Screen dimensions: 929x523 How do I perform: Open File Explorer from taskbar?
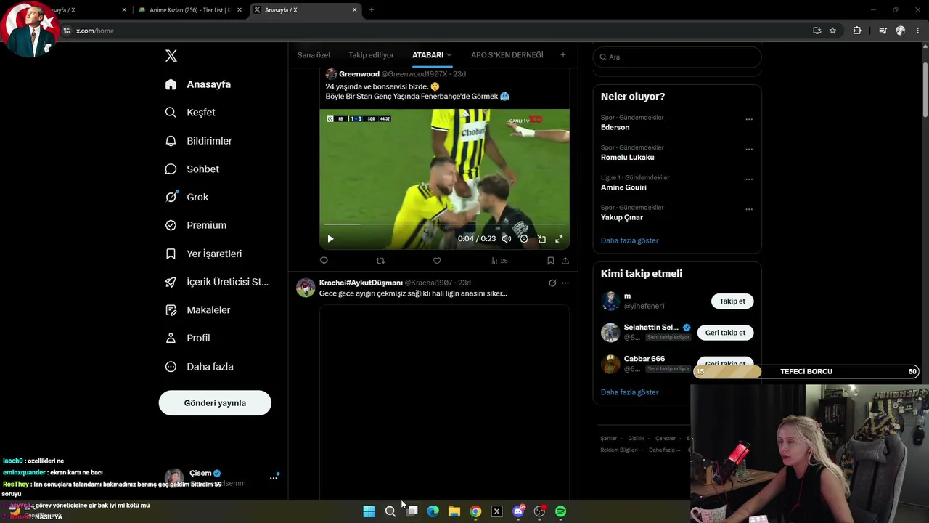pos(454,511)
